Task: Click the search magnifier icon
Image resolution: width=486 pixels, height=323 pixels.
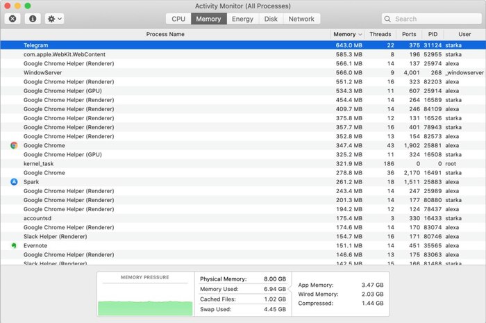Action: [x=387, y=19]
